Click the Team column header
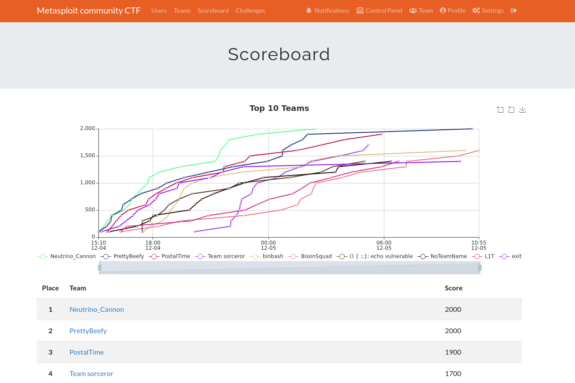Screen dimensions: 575x383 [78, 288]
